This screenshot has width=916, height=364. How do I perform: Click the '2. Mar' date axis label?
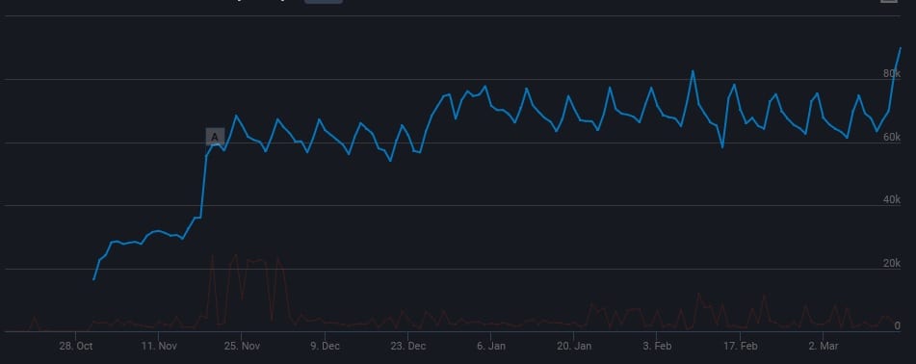tap(824, 346)
